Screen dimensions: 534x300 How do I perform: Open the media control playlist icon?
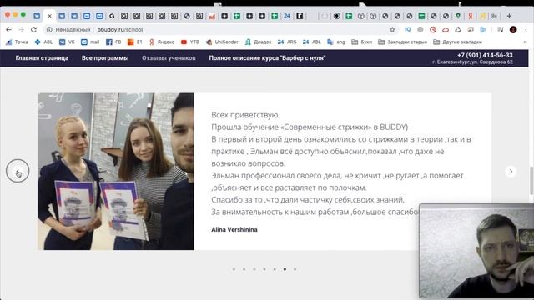point(501,30)
